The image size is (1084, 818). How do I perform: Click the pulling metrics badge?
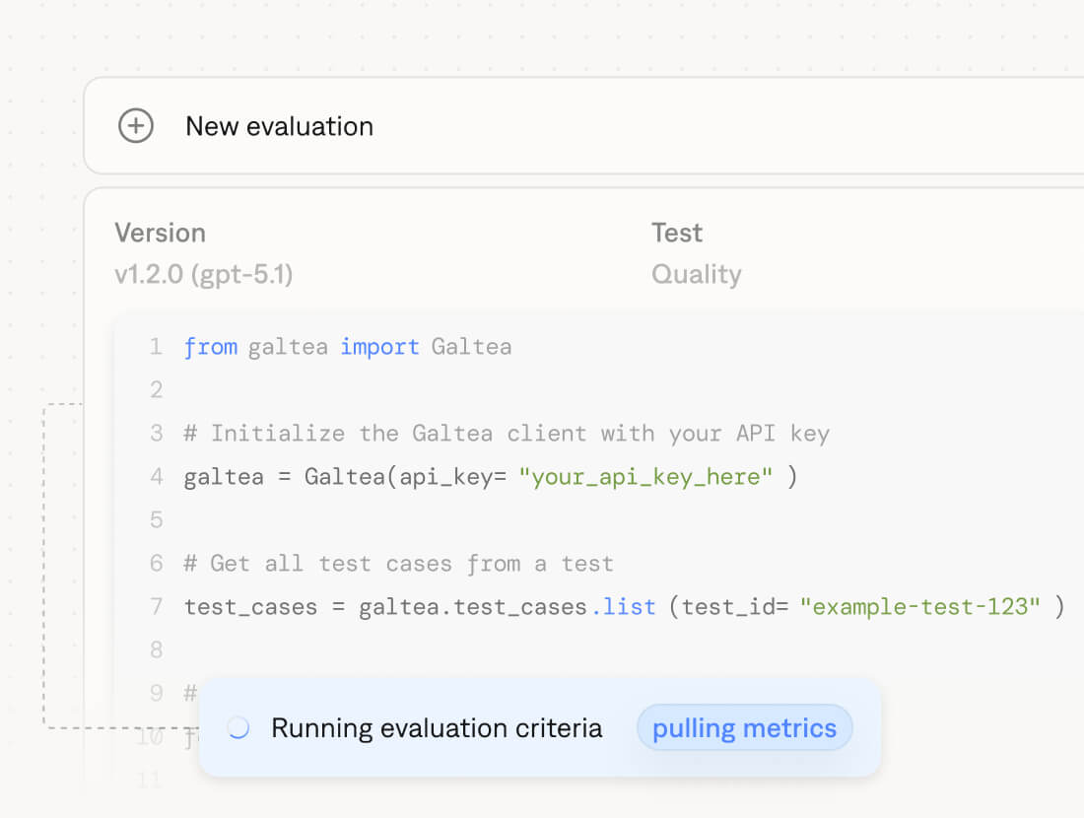click(744, 728)
